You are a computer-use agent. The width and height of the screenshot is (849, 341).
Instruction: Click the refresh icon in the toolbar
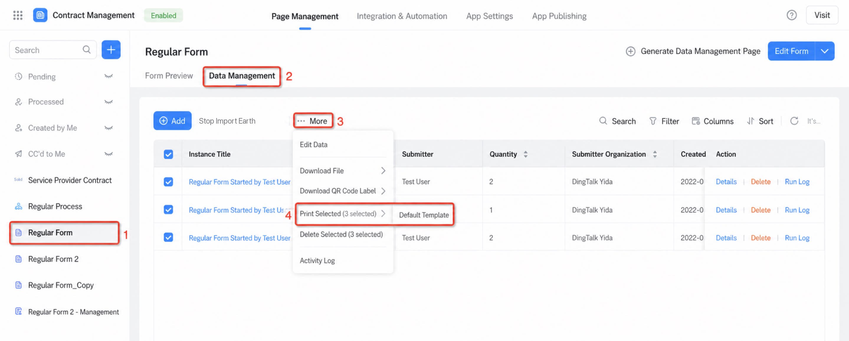pyautogui.click(x=794, y=121)
